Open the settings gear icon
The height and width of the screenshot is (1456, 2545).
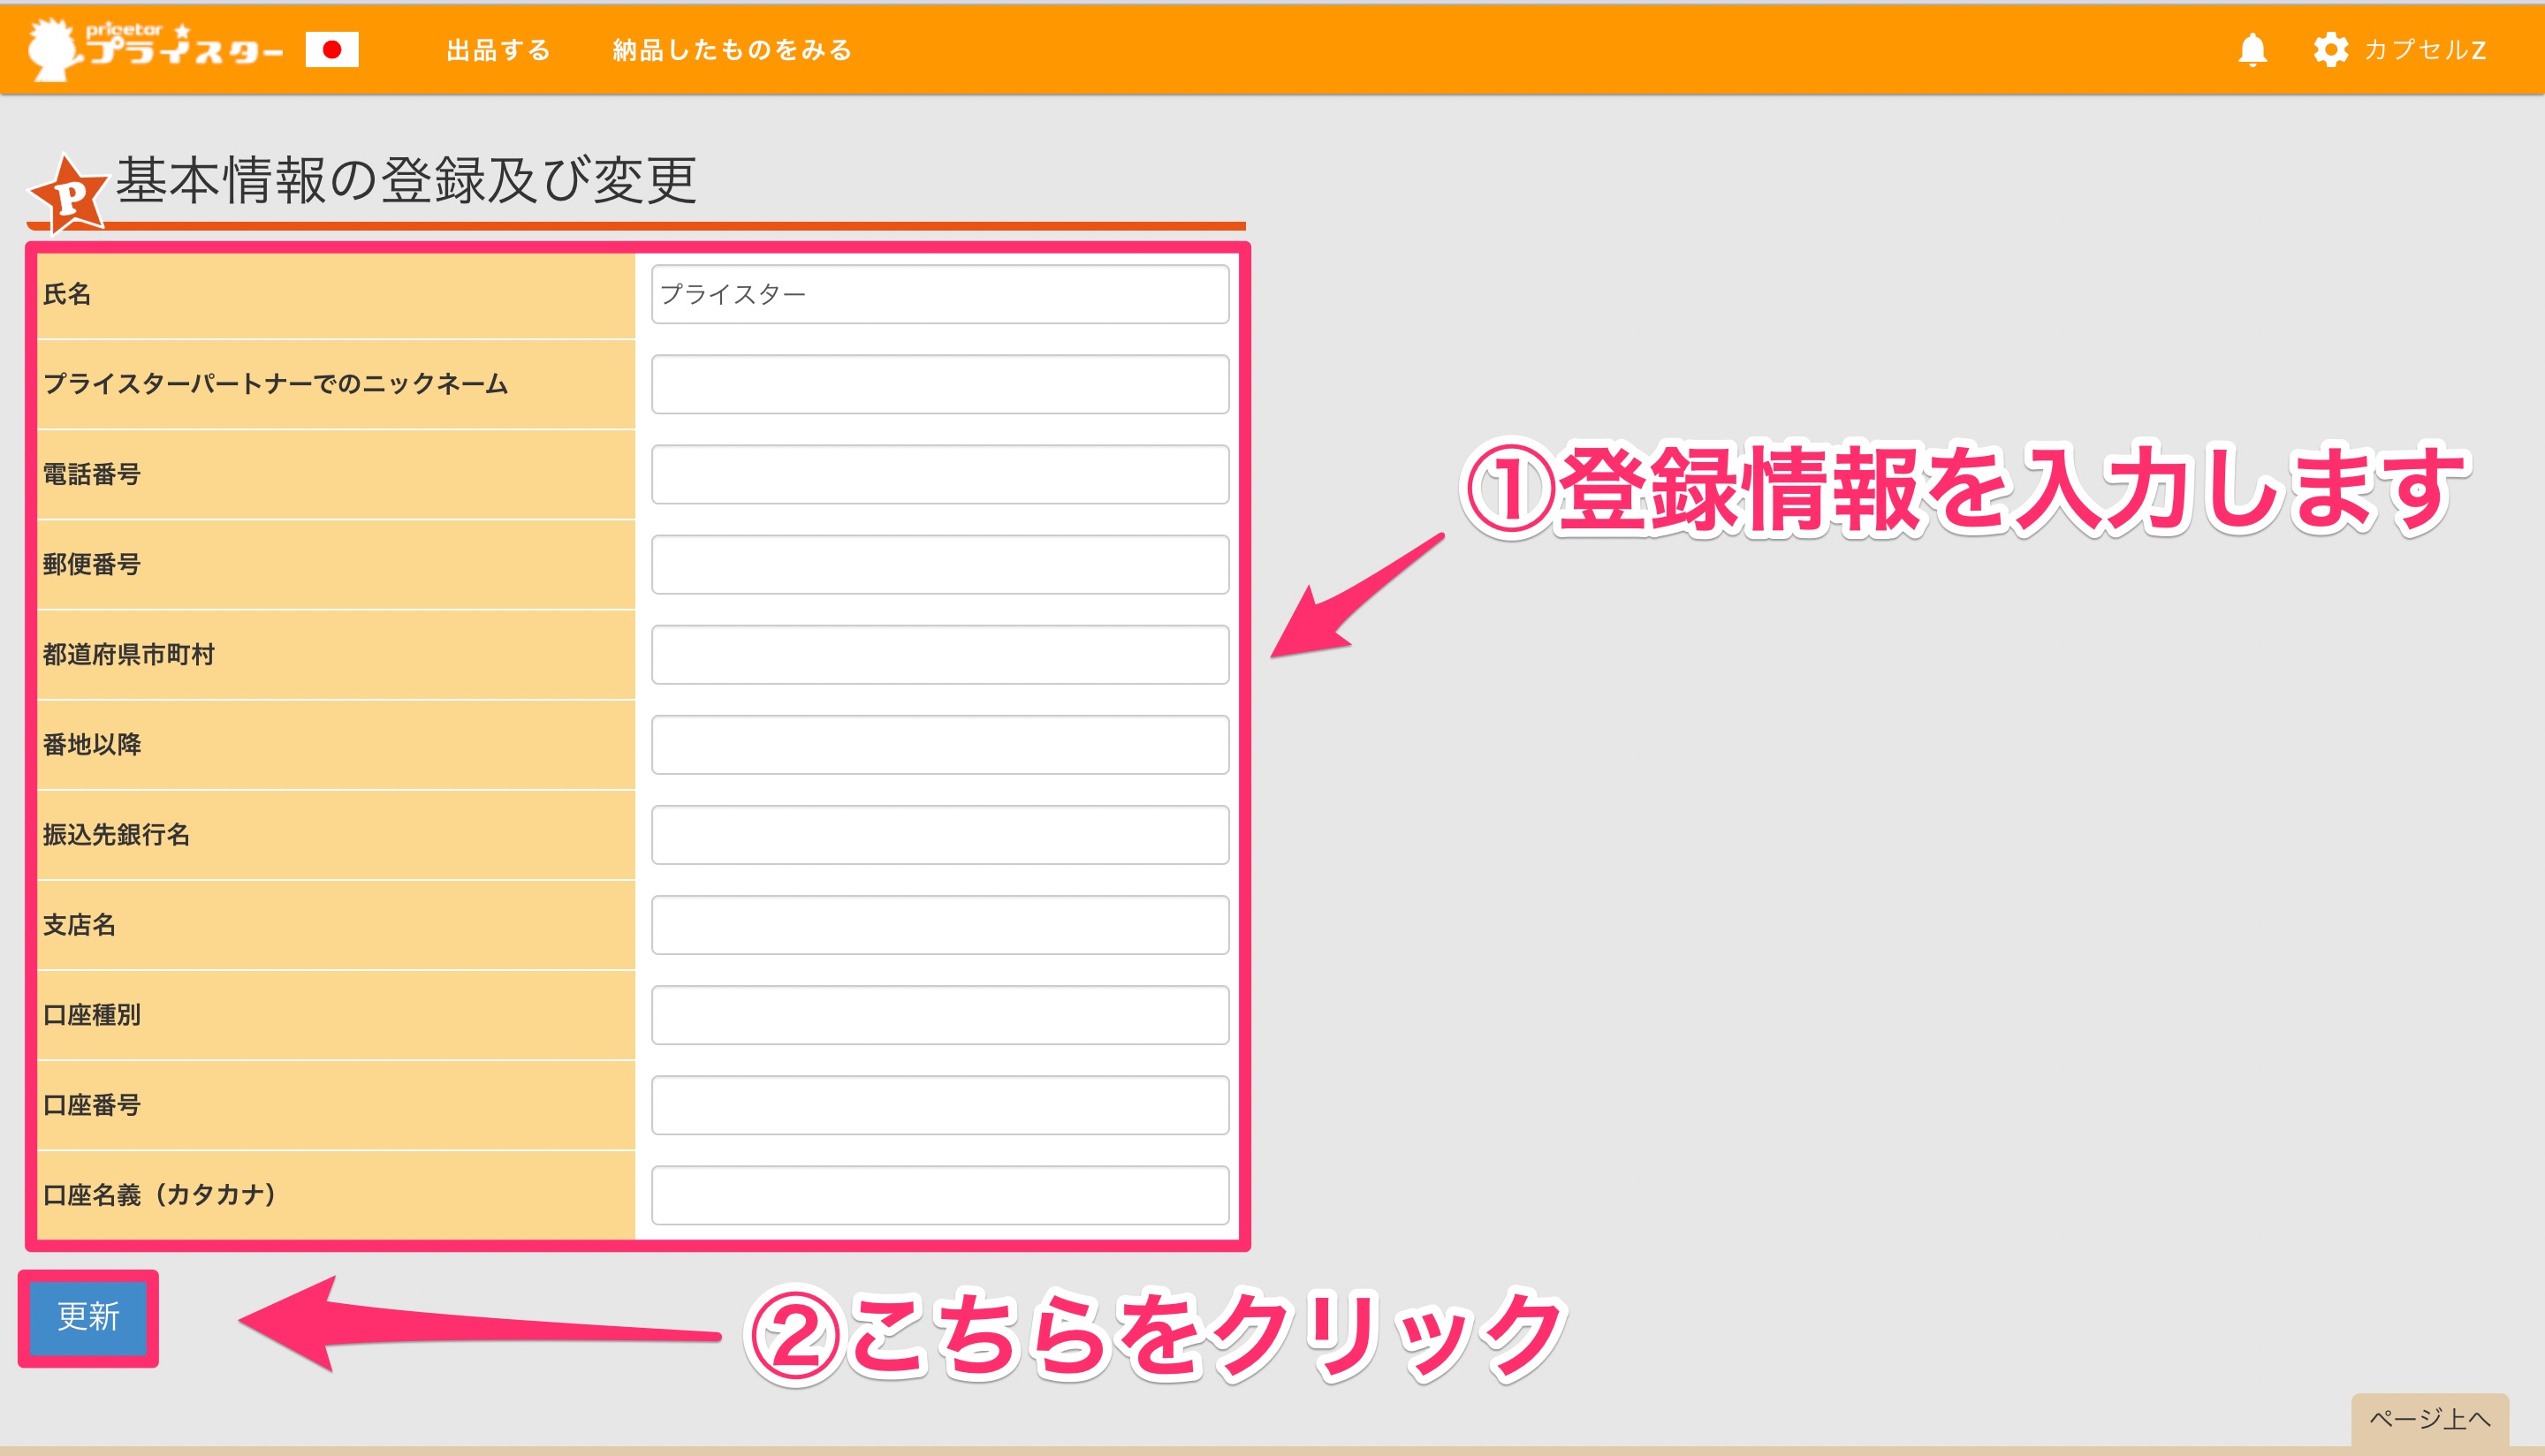2330,49
